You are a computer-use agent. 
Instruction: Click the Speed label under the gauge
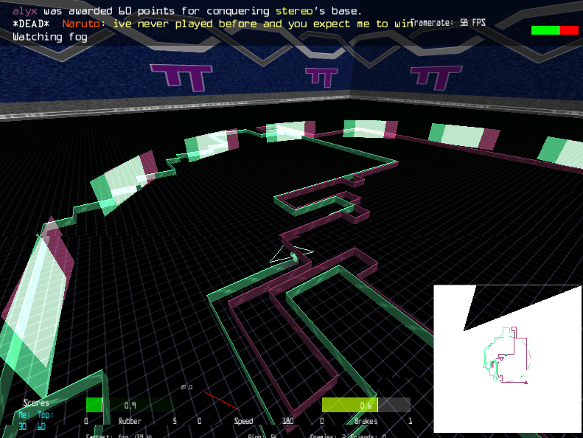243,421
